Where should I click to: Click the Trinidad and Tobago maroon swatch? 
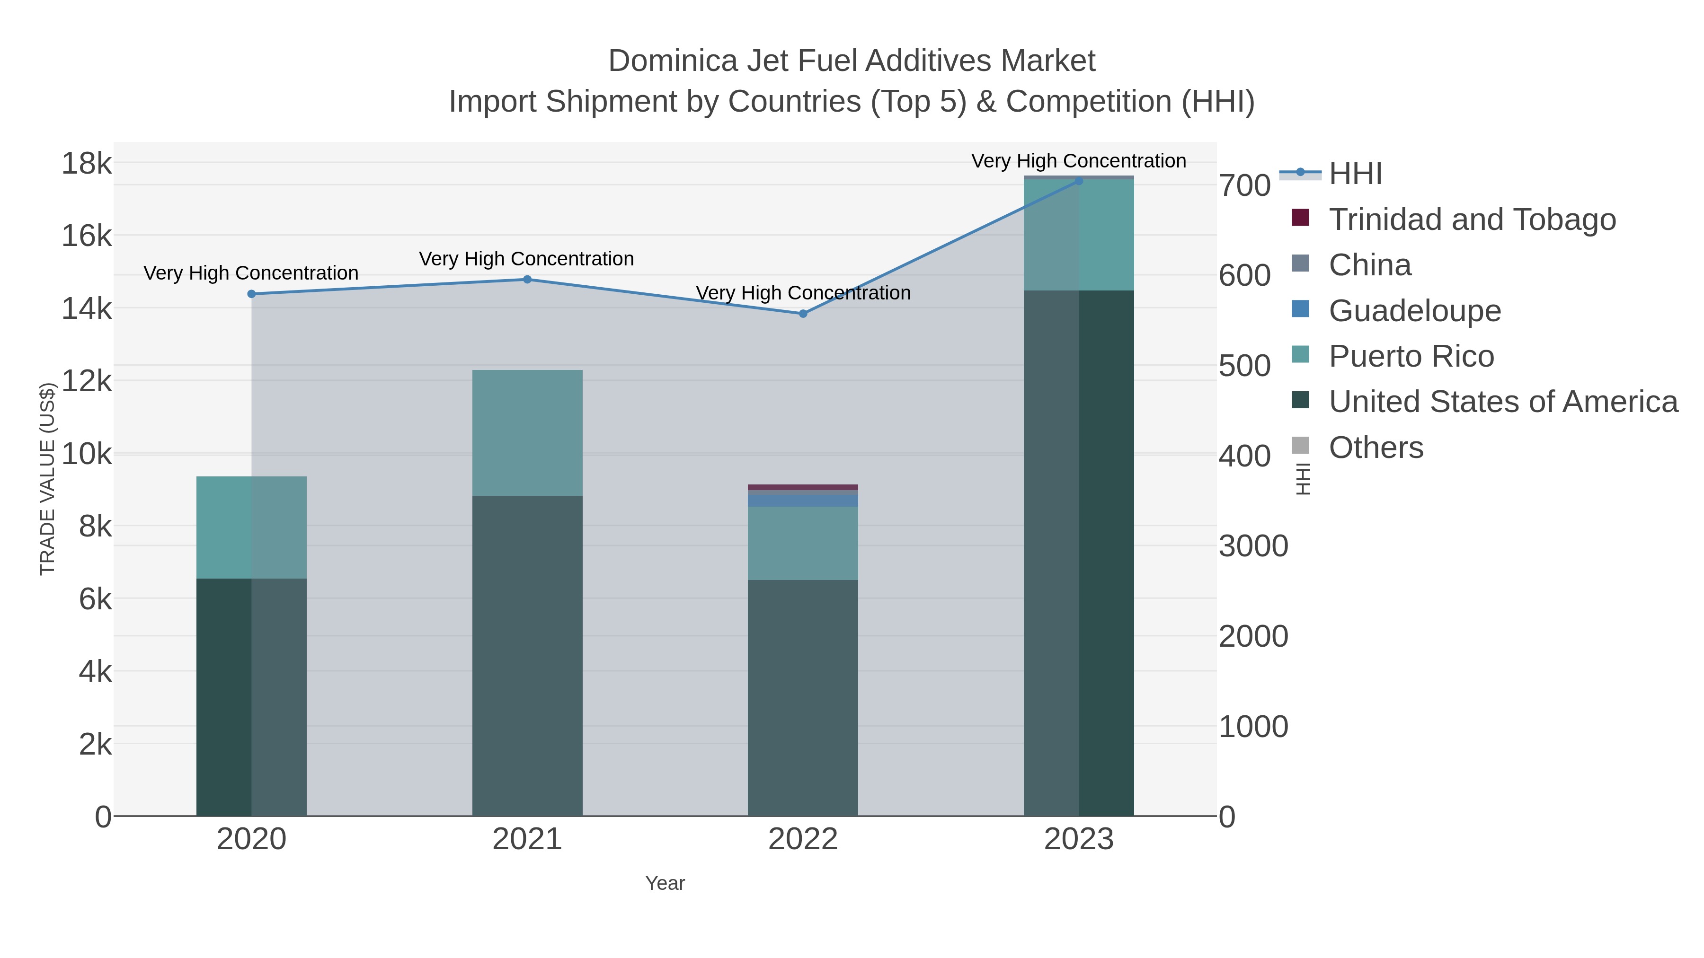coord(1301,218)
